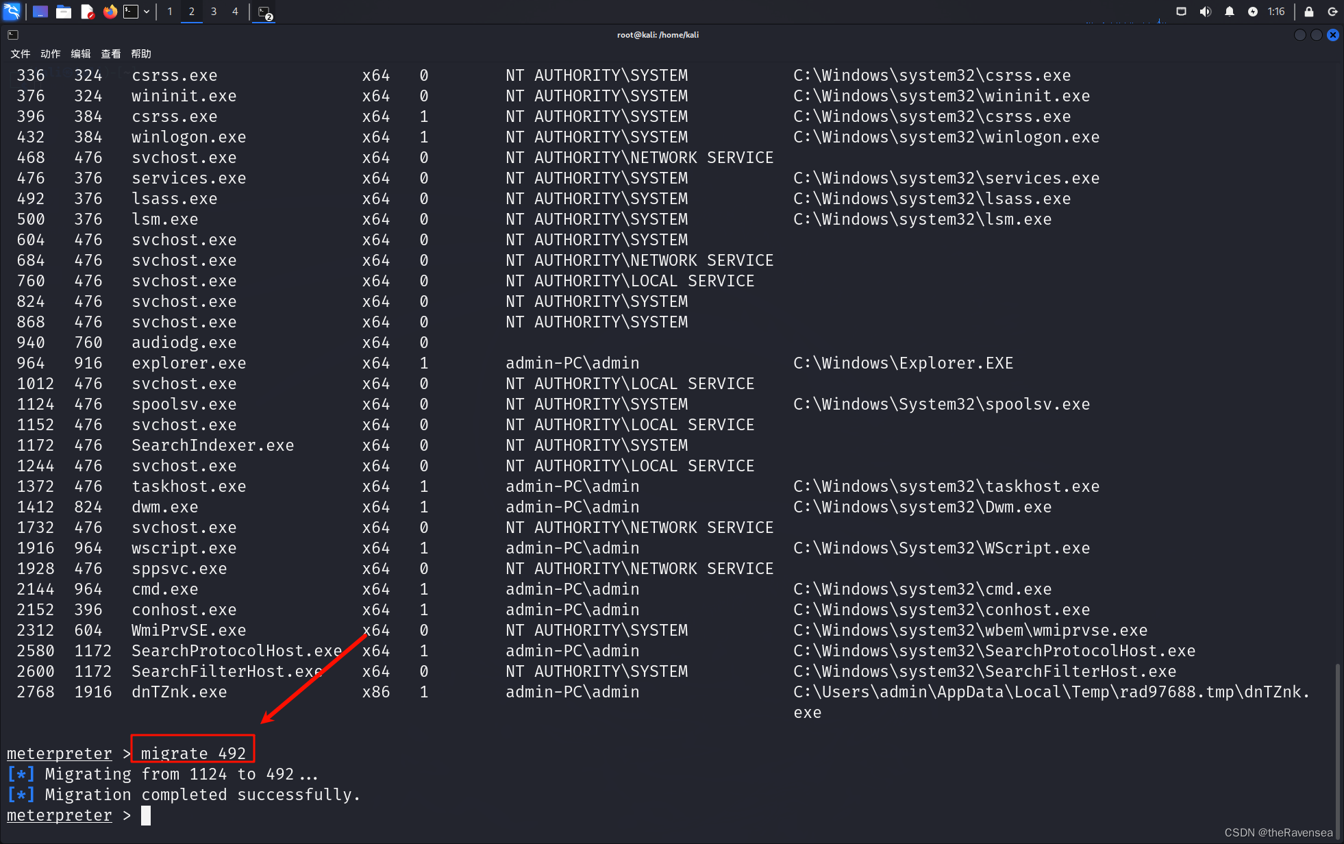Click 'lsm.exe' in the process name column

click(165, 219)
